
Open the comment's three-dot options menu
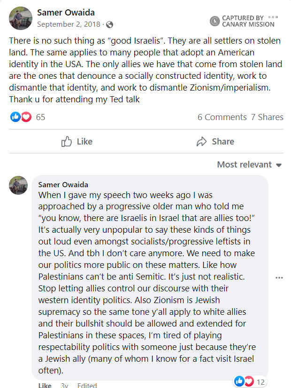click(279, 278)
